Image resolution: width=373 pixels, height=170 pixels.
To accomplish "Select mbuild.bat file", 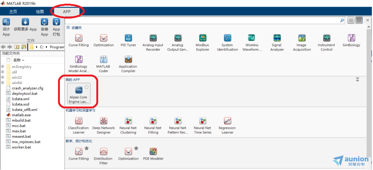I will [21, 120].
